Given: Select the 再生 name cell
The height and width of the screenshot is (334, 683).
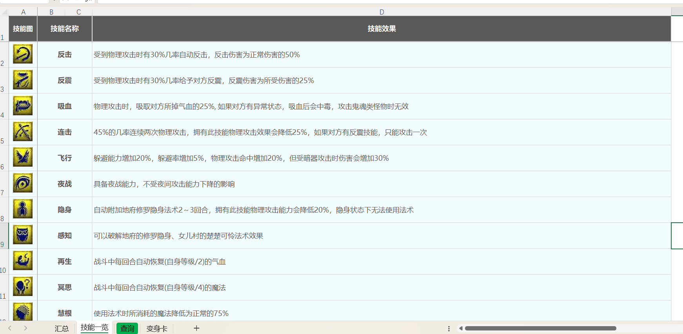Looking at the screenshot, I should point(65,261).
